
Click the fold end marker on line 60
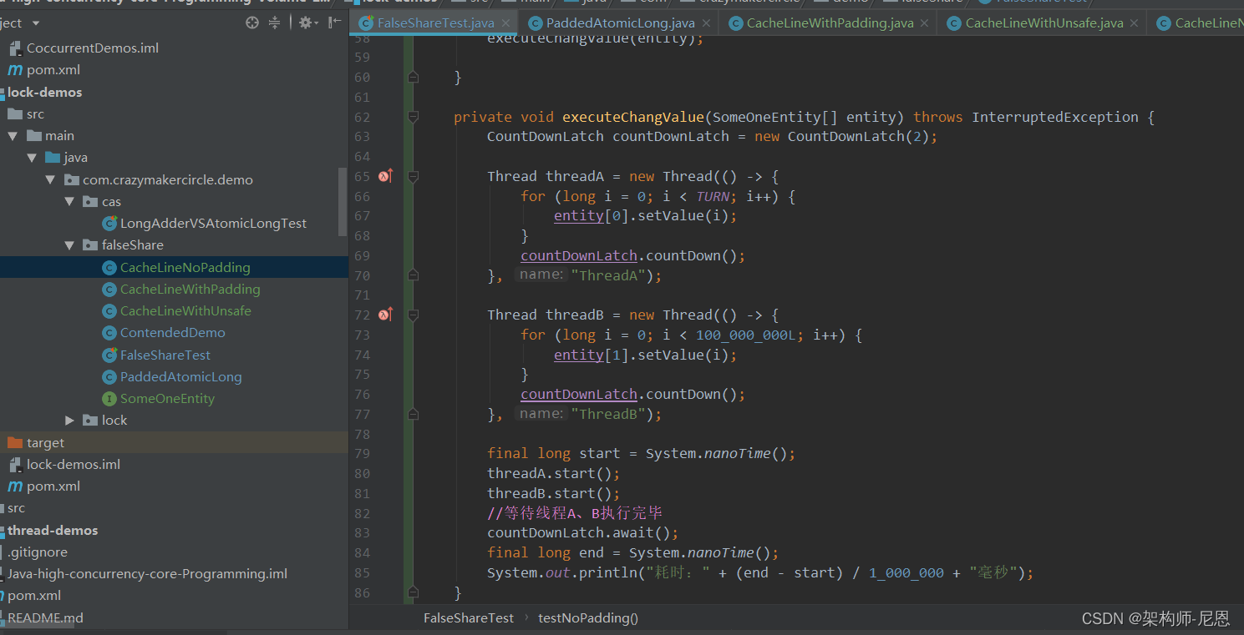click(413, 77)
